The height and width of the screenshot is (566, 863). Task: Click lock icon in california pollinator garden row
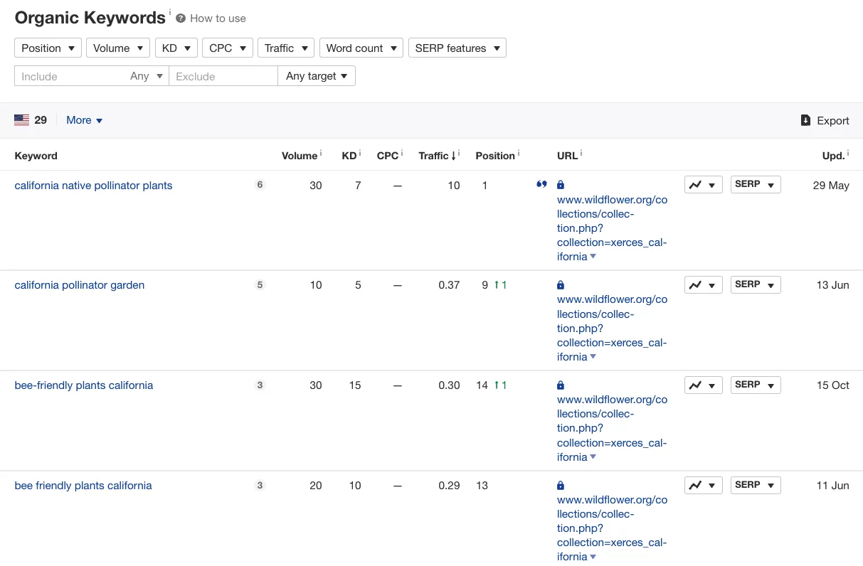(561, 285)
